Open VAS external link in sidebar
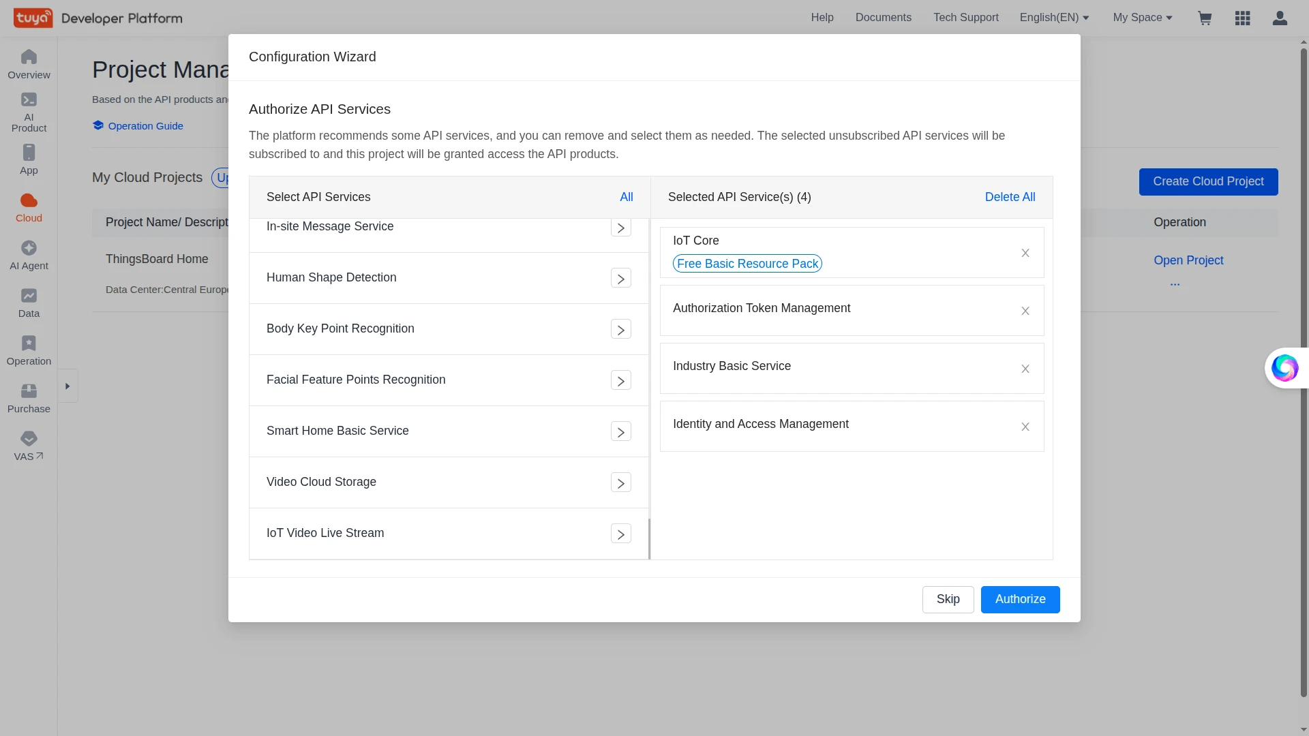The image size is (1309, 736). (29, 446)
